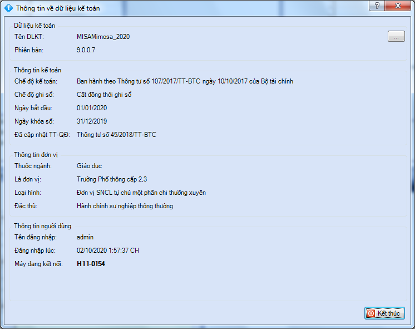Click Đơn vị SNCL tự chủ value
Image resolution: width=415 pixels, height=329 pixels.
click(141, 193)
